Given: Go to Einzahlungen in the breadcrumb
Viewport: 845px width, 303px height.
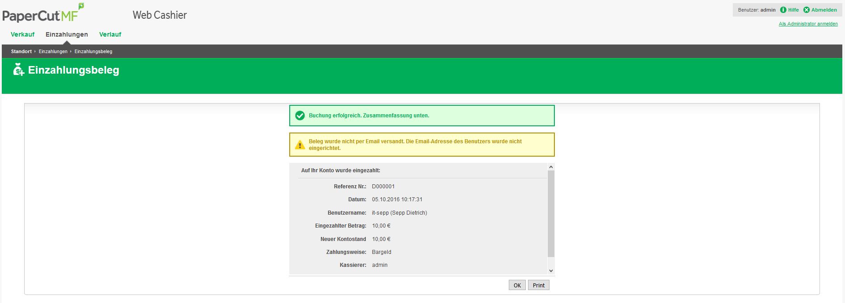Looking at the screenshot, I should (53, 51).
